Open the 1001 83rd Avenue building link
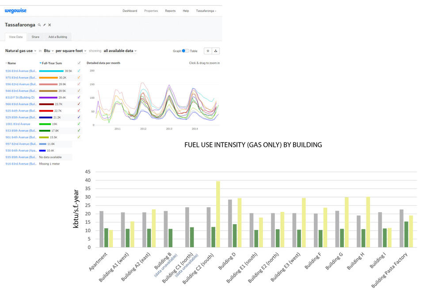Screen dimensions: 442x294 click(x=18, y=124)
